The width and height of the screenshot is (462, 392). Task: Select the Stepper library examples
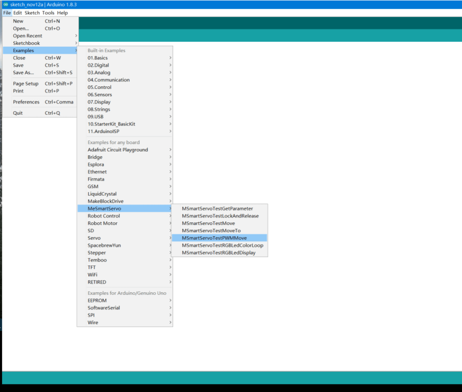pos(125,253)
